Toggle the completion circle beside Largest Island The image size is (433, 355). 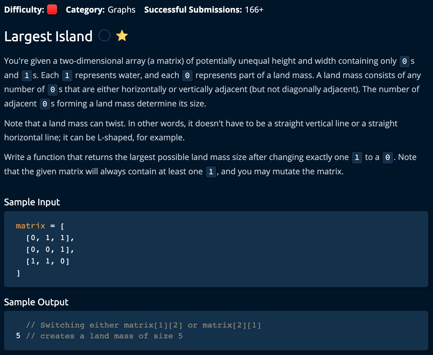coord(104,36)
